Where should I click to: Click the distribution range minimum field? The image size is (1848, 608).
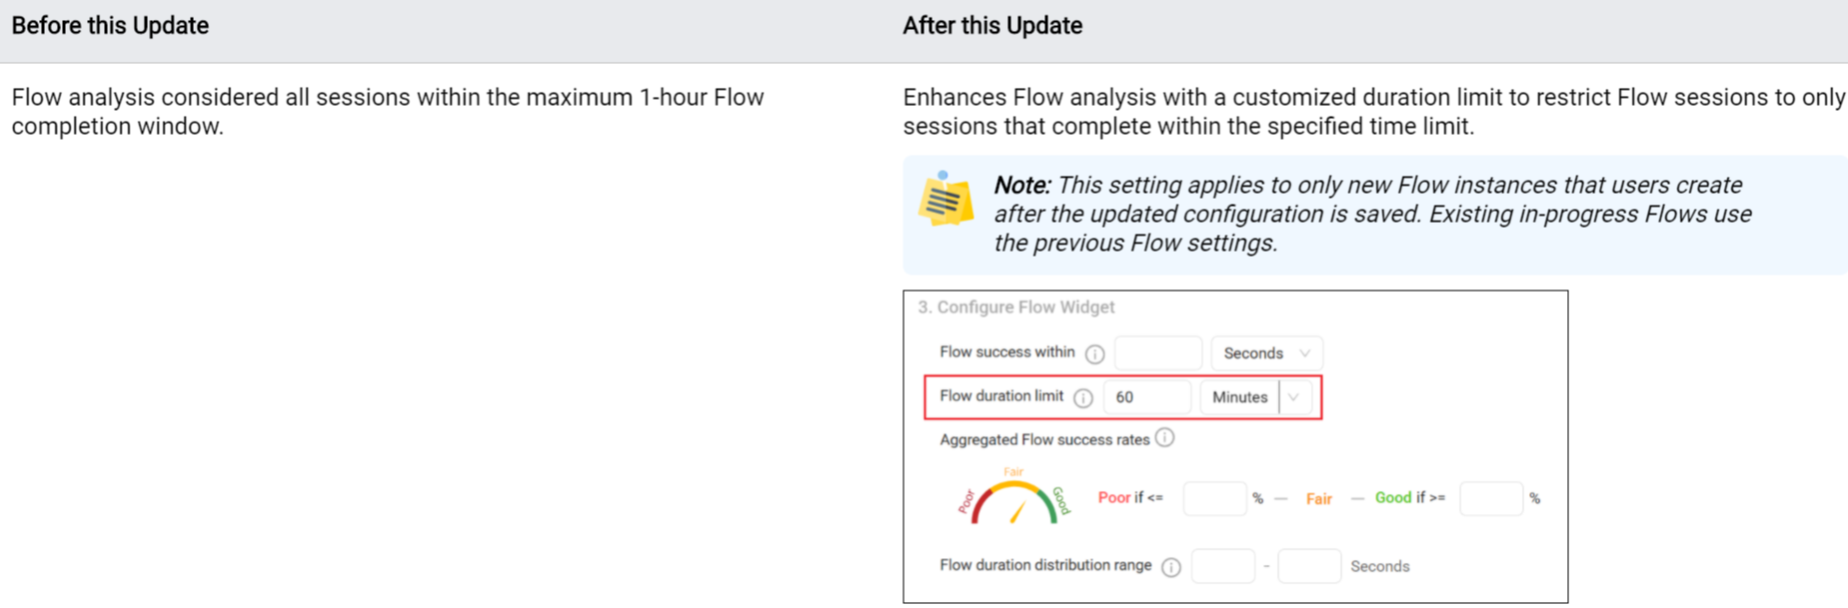pos(1222,566)
